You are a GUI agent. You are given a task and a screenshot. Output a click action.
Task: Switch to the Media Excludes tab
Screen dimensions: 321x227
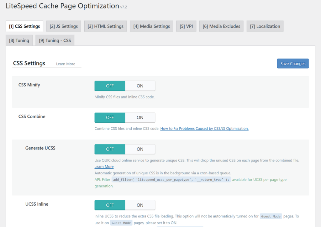tap(221, 26)
